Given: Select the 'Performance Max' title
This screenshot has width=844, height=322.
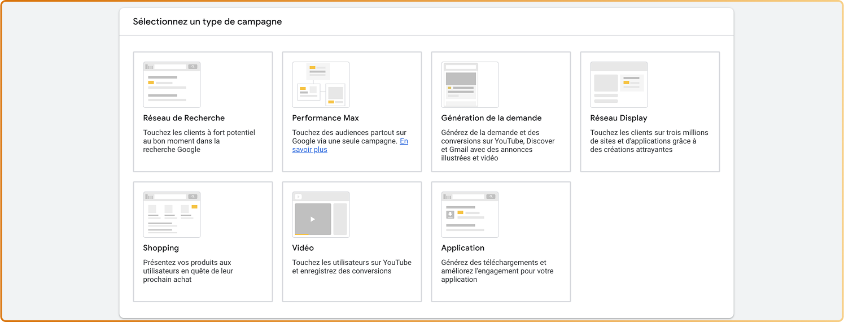Looking at the screenshot, I should pos(326,118).
